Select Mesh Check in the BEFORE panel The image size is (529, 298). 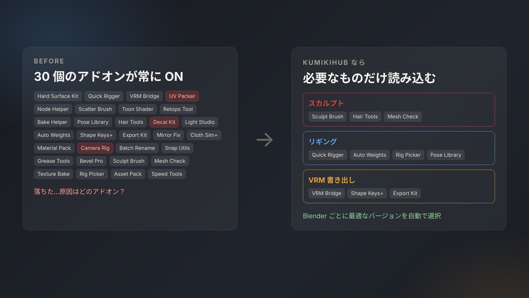click(169, 161)
